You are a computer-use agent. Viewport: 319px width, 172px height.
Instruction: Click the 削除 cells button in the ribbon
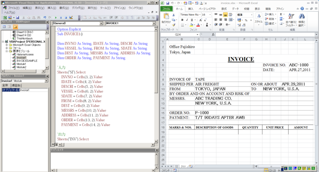[x=271, y=19]
